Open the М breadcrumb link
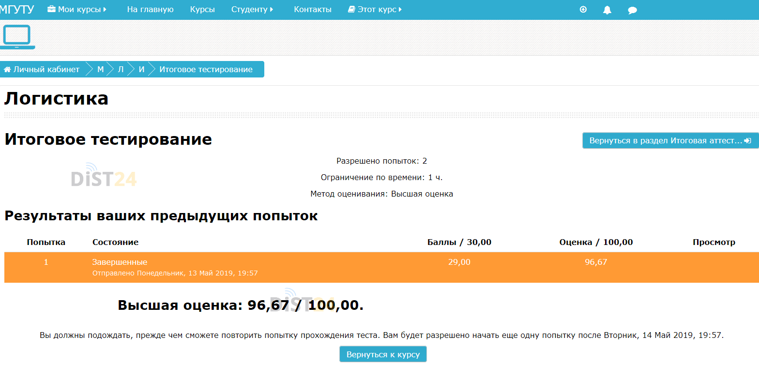759x366 pixels. tap(100, 69)
